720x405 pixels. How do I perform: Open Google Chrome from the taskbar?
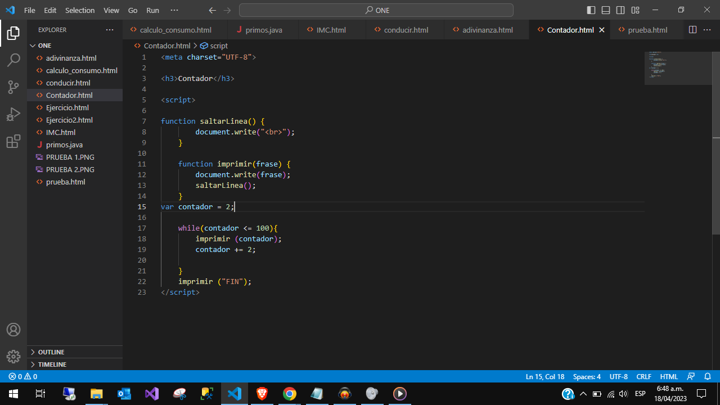(289, 394)
